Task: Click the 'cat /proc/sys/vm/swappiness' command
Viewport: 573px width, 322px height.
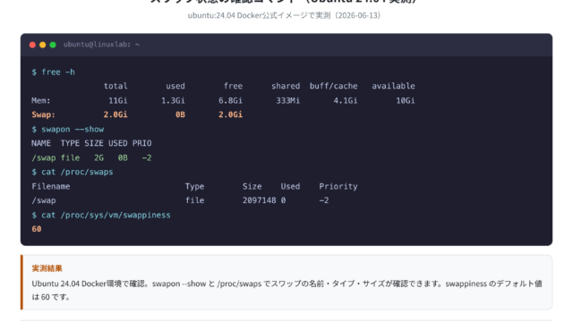Action: point(101,215)
